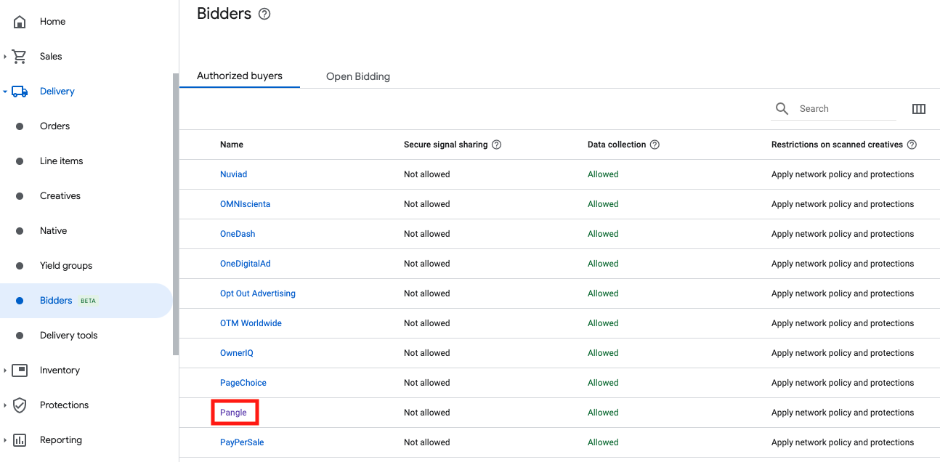Click the Home icon in sidebar
The image size is (940, 462).
20,22
